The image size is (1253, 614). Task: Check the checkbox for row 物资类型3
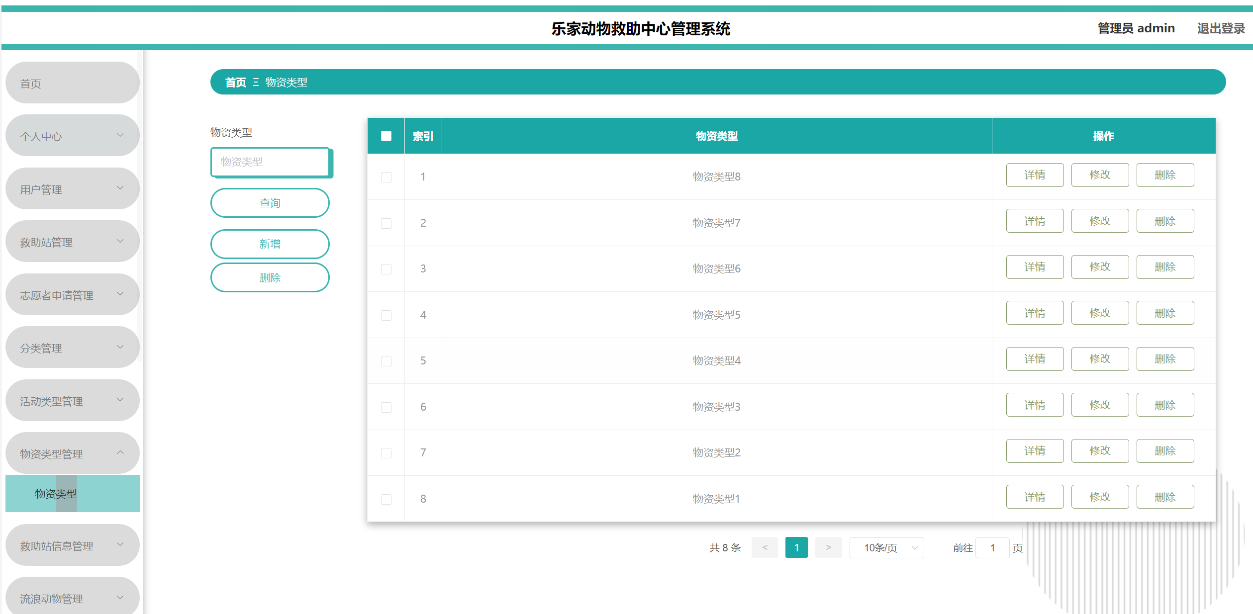(386, 407)
